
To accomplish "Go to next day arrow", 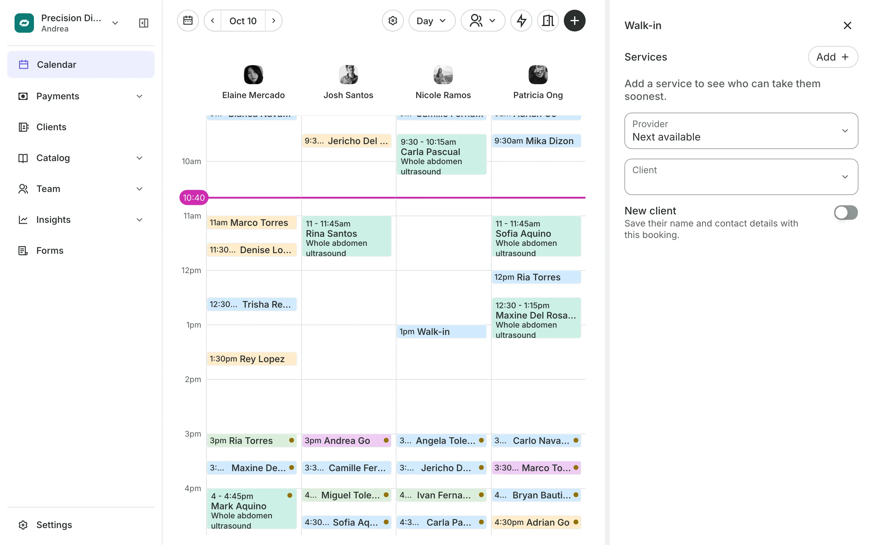I will [273, 21].
